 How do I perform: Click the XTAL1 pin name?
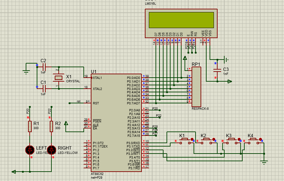click(x=97, y=78)
